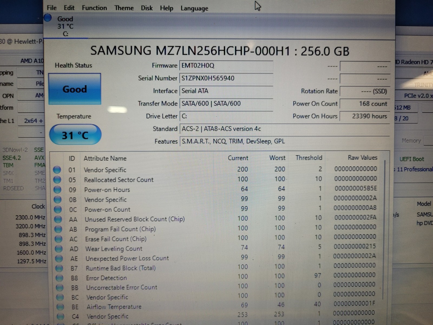433x325 pixels.
Task: Select raw value 000000000215
Action: [355, 246]
